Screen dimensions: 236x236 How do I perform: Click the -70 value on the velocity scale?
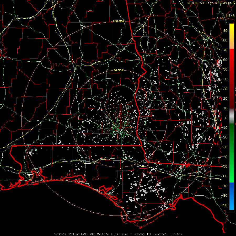coord(224,186)
